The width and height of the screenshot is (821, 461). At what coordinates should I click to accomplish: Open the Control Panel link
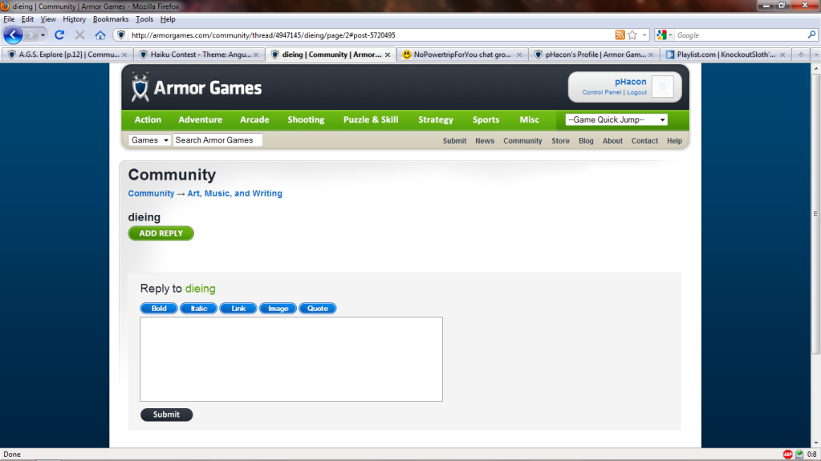(602, 93)
